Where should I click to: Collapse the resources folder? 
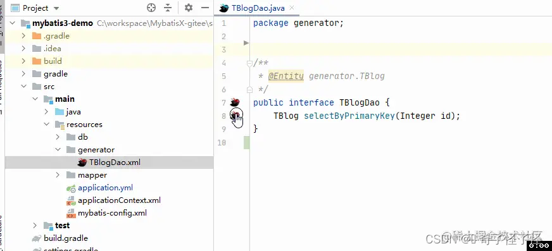tap(46, 125)
